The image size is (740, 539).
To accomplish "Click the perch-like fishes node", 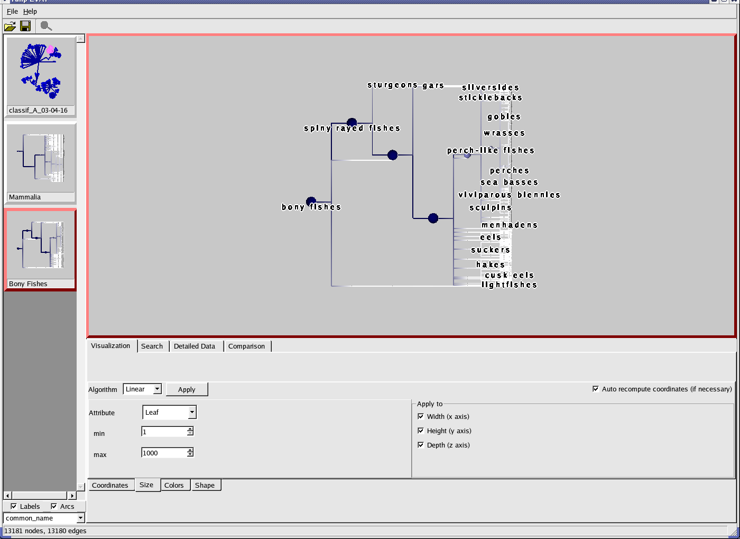I will point(467,155).
